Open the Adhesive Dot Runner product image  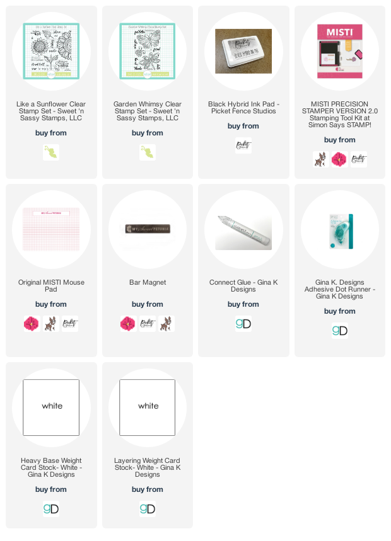(x=341, y=231)
